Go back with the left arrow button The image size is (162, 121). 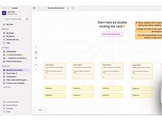(x=40, y=8)
